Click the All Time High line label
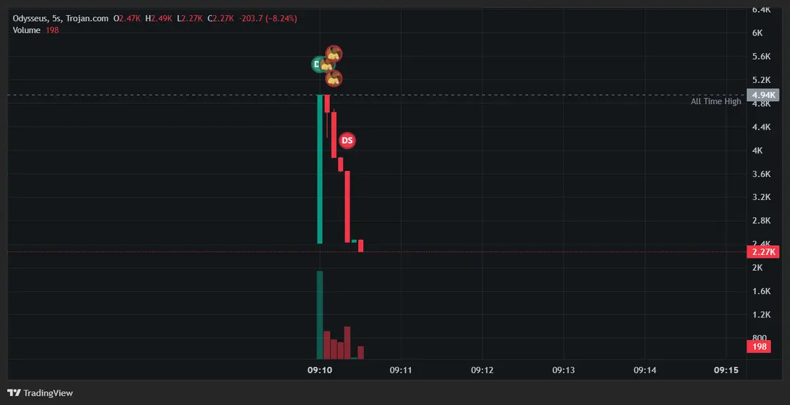This screenshot has height=405, width=790. click(716, 101)
